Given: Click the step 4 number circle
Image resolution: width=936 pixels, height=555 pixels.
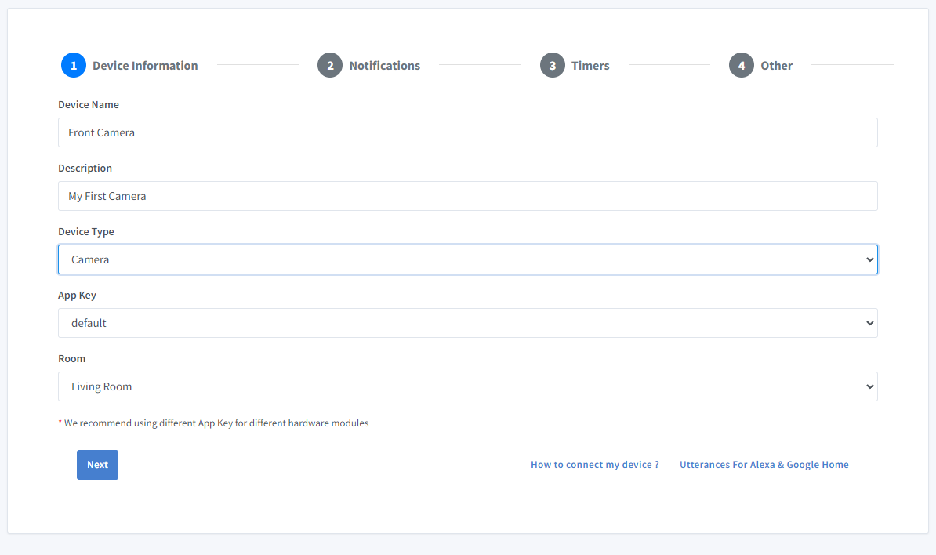Looking at the screenshot, I should click(742, 66).
